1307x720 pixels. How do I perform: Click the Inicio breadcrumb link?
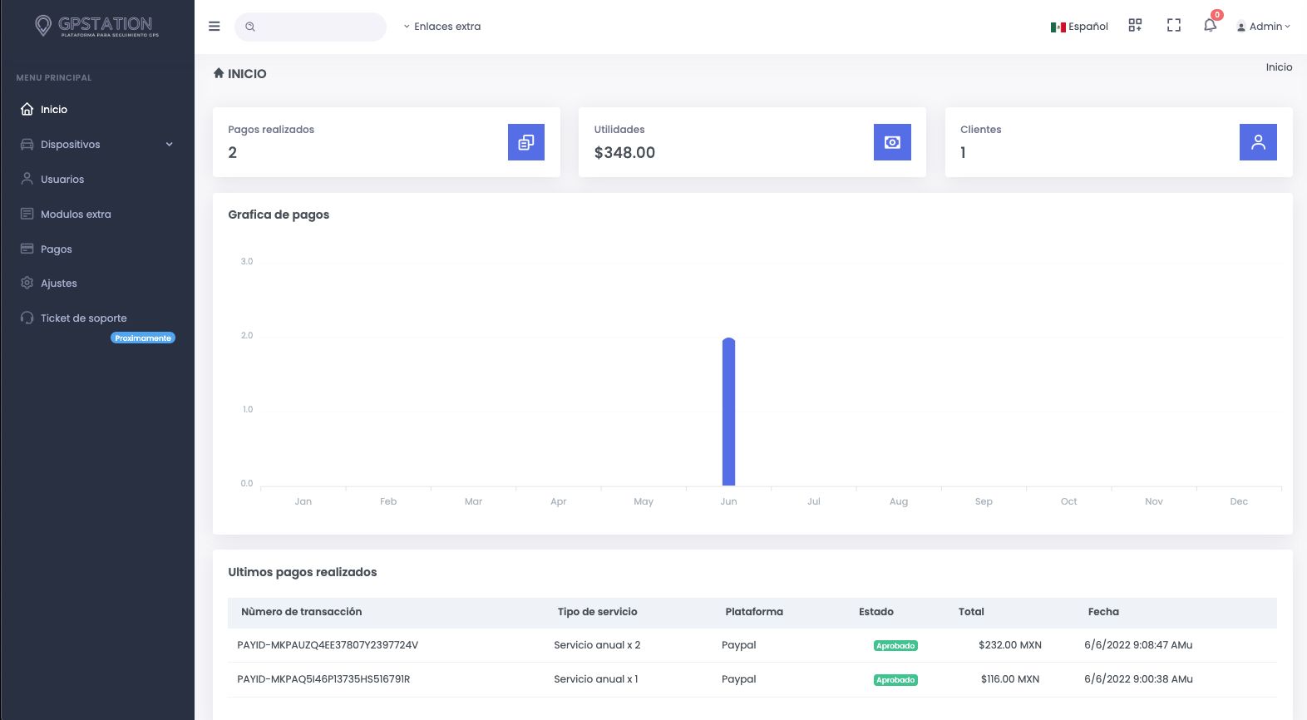(x=1279, y=67)
